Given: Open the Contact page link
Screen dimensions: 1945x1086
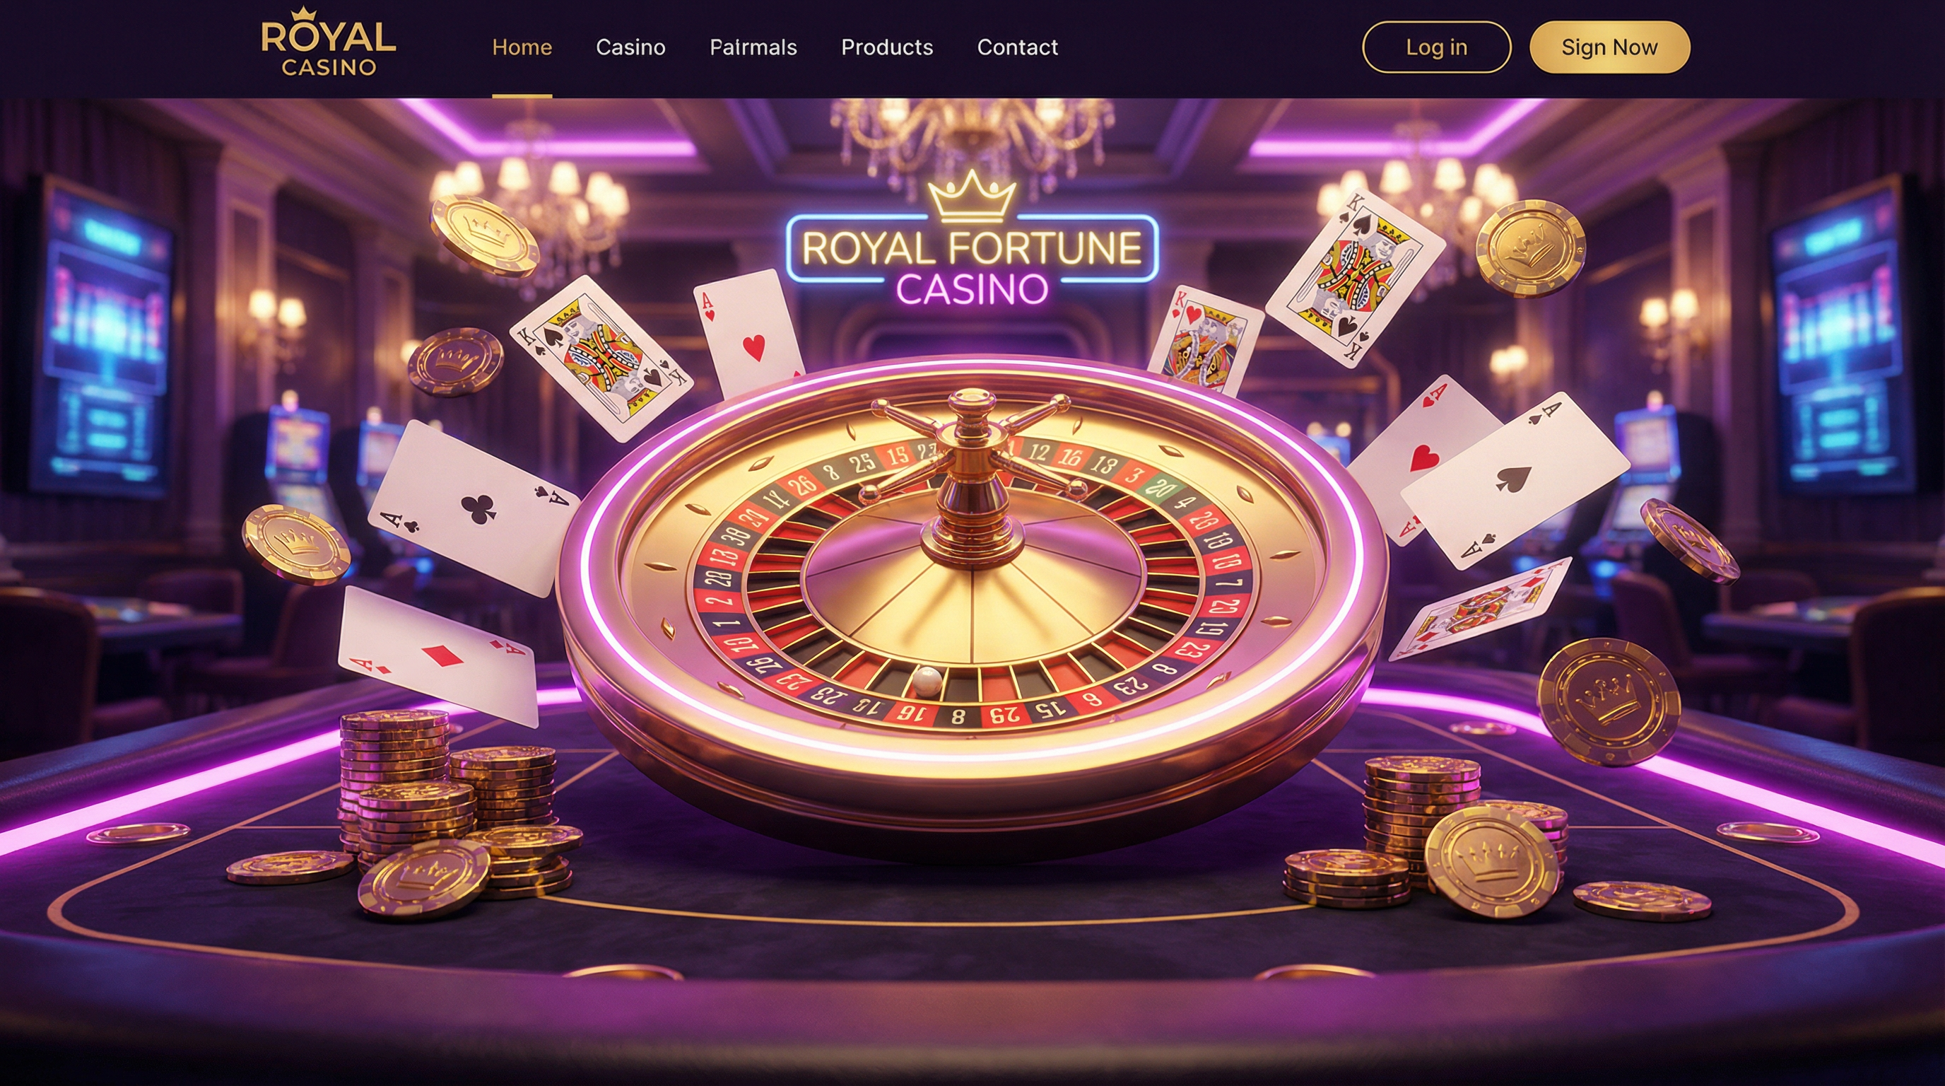Looking at the screenshot, I should 1017,47.
